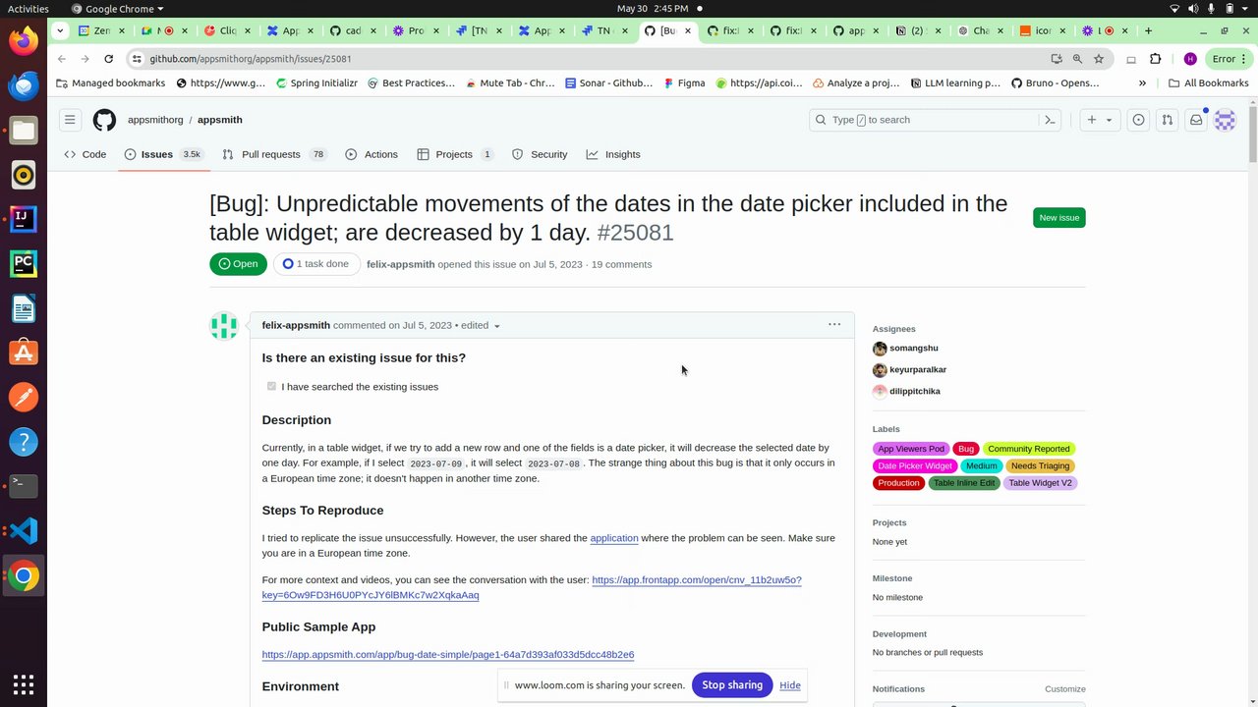Open the notifications inbox icon

click(1196, 120)
